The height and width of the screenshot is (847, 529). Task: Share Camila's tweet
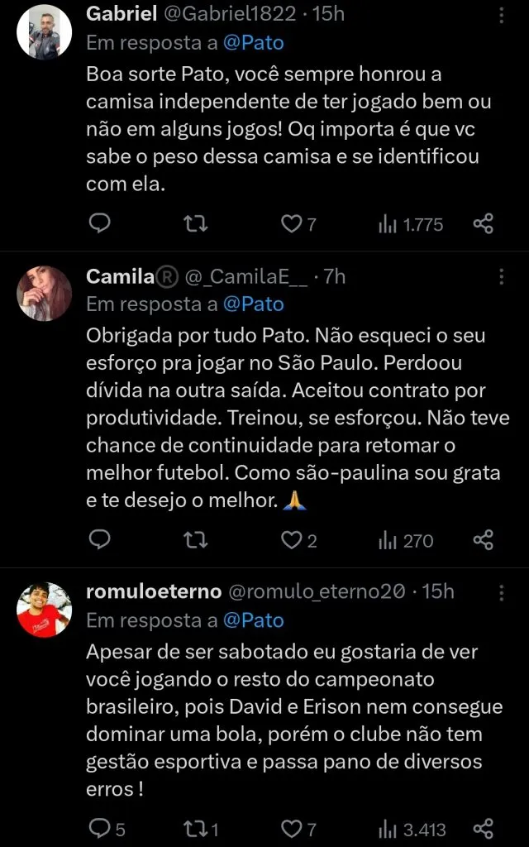(x=484, y=540)
